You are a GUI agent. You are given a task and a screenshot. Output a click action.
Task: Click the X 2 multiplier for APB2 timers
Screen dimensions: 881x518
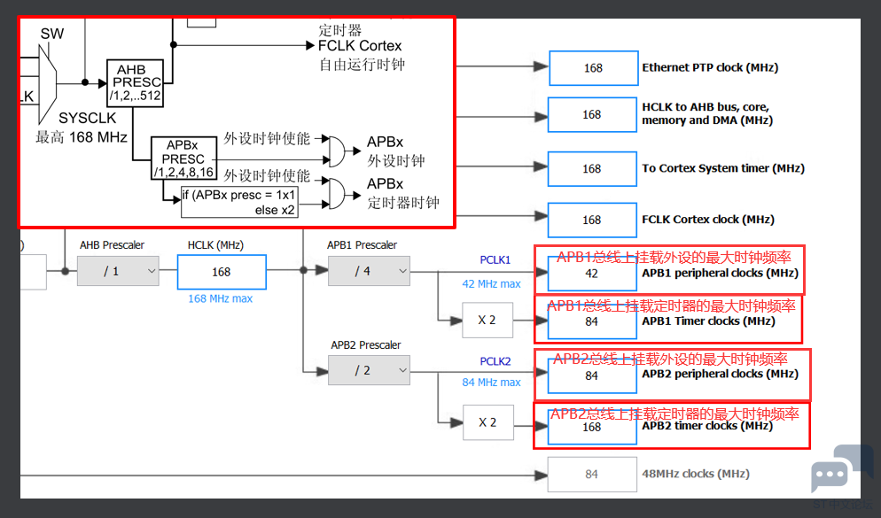click(x=487, y=422)
